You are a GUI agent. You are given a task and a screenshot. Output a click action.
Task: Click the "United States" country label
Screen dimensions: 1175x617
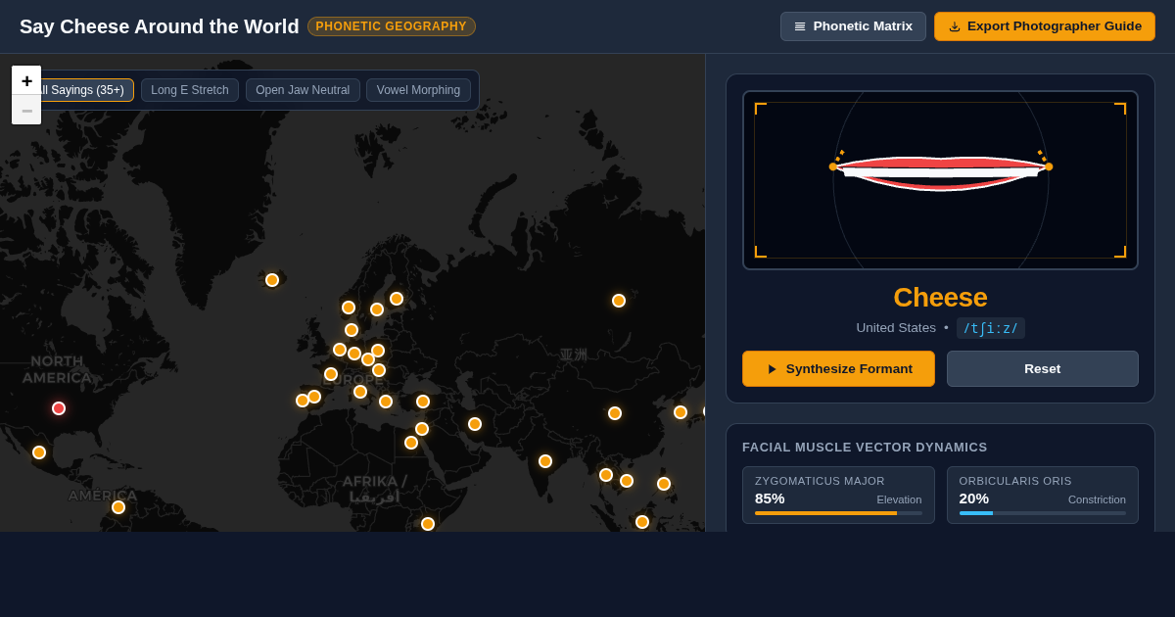(x=896, y=328)
